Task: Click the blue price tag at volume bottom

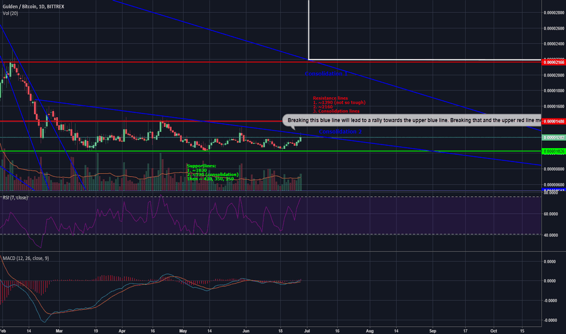Action: tap(553, 189)
